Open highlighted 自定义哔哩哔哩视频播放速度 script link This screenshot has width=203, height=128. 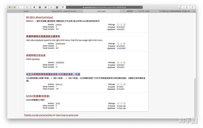53,74
